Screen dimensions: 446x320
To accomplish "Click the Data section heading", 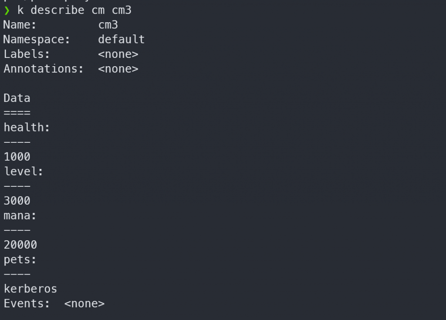I will 17,98.
